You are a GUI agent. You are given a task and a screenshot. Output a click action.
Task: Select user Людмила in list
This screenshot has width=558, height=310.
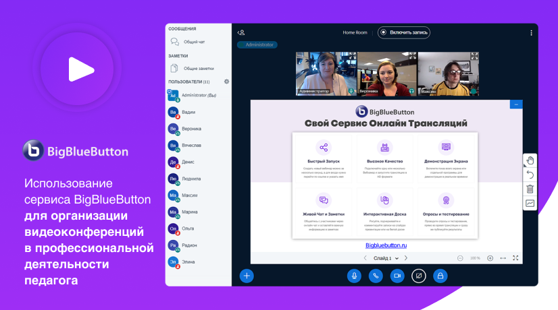point(198,179)
